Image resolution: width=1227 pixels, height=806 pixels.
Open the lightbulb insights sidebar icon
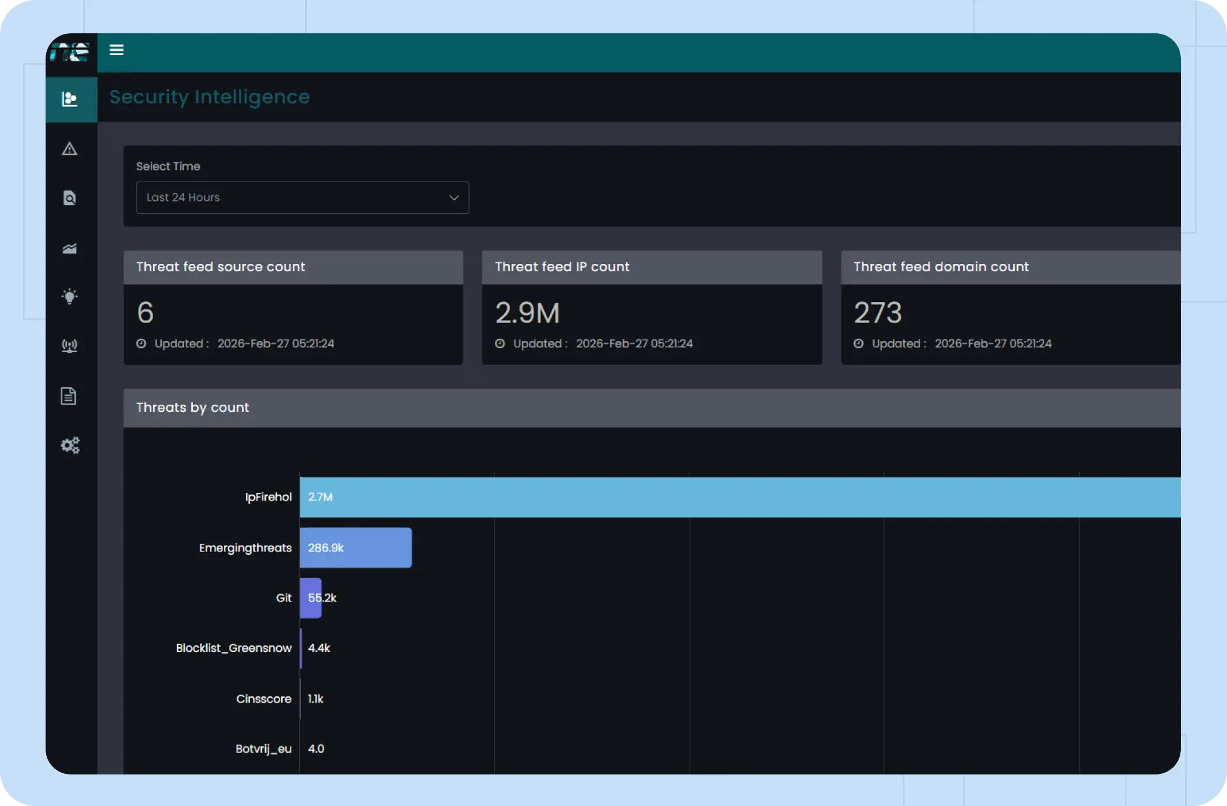[70, 297]
